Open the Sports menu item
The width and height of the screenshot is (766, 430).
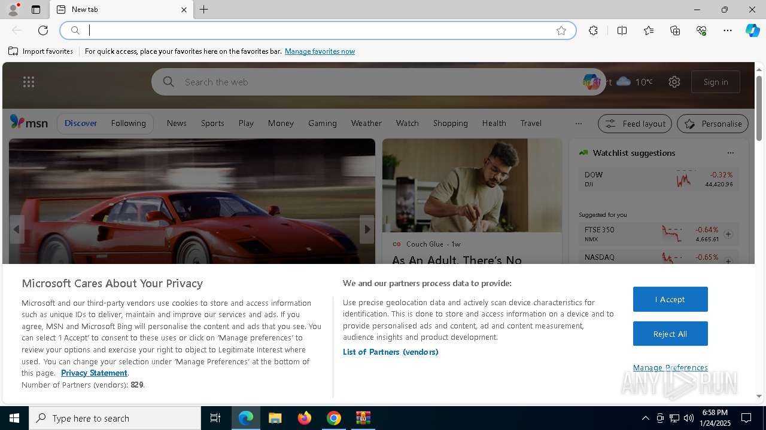coord(212,123)
